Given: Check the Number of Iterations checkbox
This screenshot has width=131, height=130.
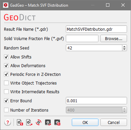Looking at the screenshot, I should (6, 110).
